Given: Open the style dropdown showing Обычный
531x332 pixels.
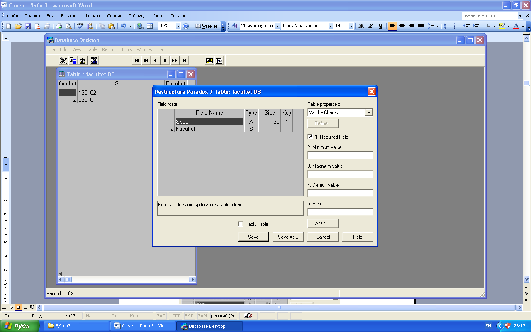Looking at the screenshot, I should pyautogui.click(x=277, y=26).
